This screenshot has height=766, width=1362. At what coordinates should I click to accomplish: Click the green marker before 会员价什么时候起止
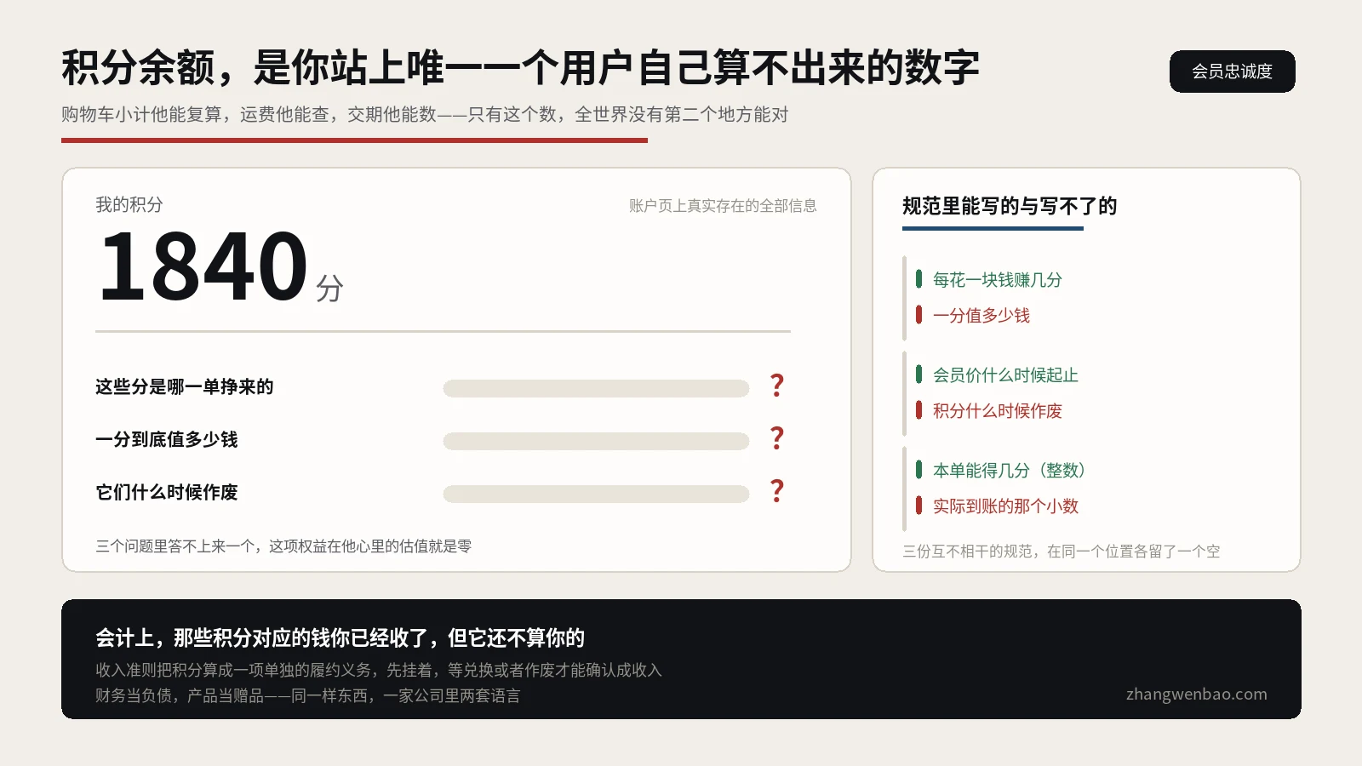[918, 374]
